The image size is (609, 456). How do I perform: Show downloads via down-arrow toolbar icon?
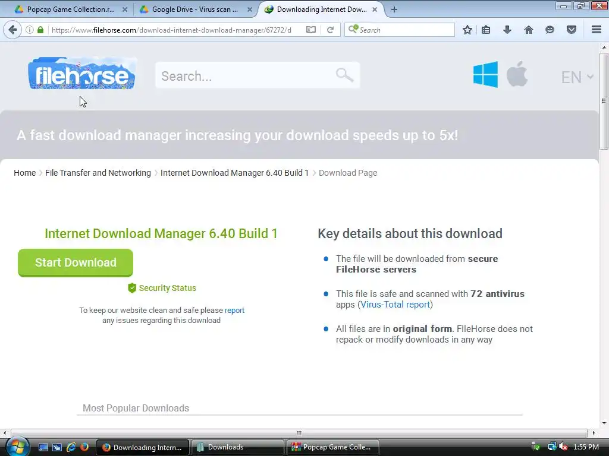[x=507, y=30]
